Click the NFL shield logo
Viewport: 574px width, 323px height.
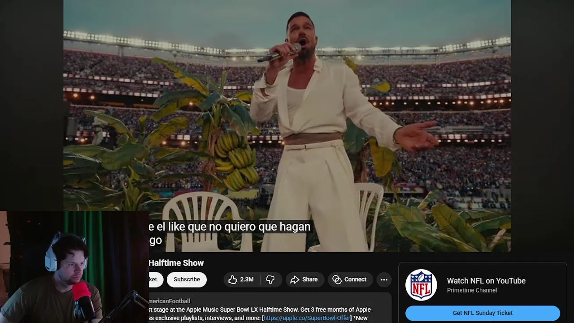pos(421,285)
